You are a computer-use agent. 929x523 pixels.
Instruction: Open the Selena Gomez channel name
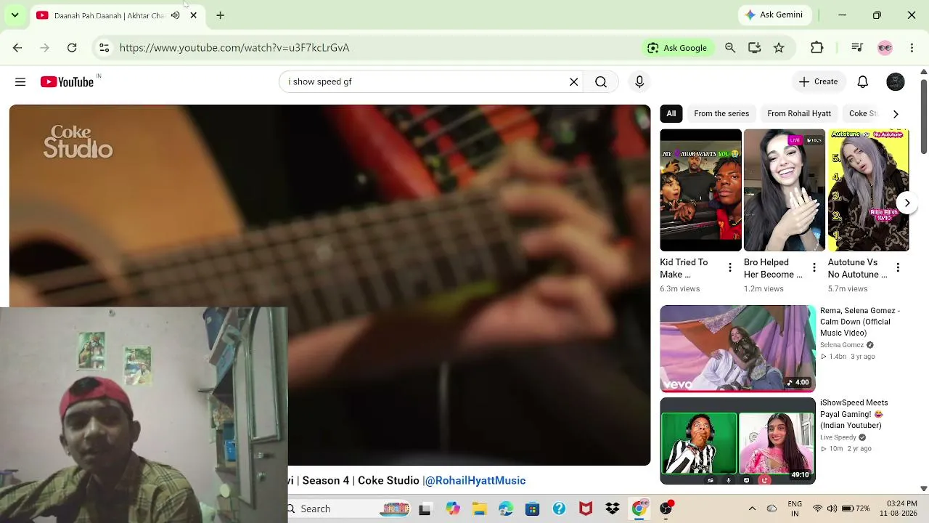point(842,345)
